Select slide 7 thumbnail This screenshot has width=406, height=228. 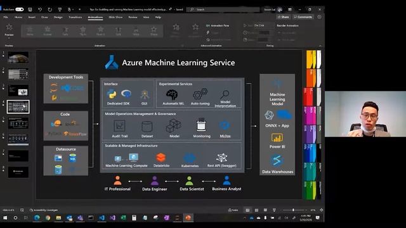[x=18, y=156]
